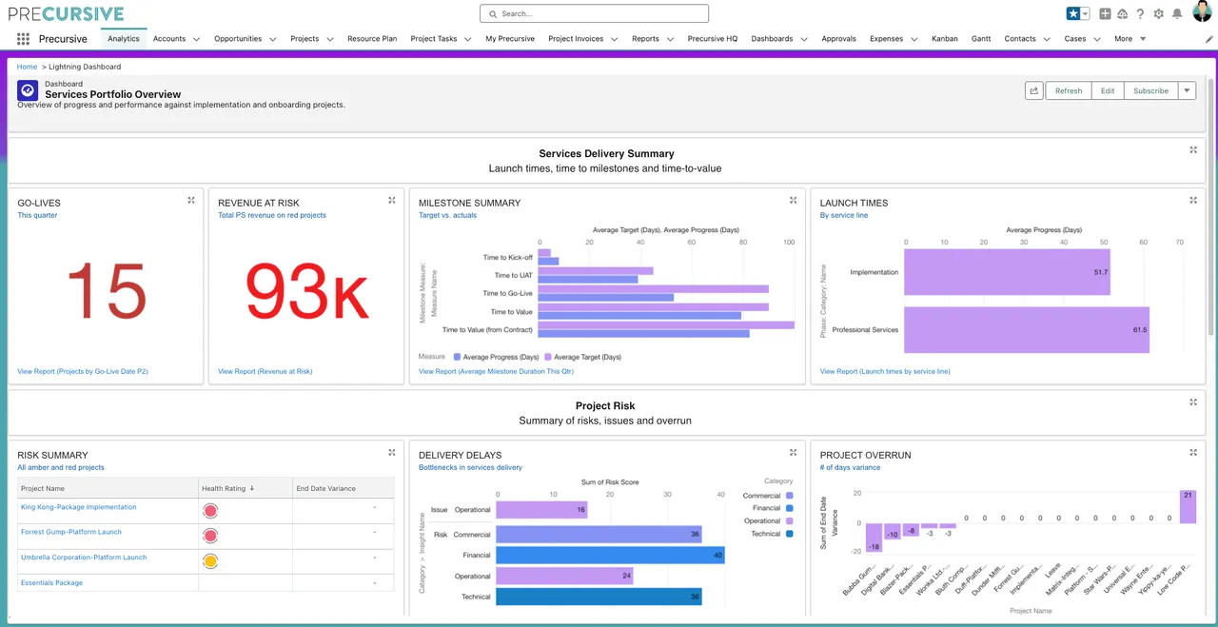
Task: Click the Financial risk bar showing 40
Action: point(610,555)
